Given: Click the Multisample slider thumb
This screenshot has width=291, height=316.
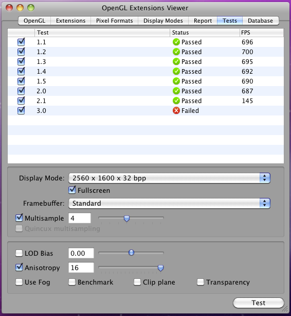Looking at the screenshot, I should tap(126, 219).
